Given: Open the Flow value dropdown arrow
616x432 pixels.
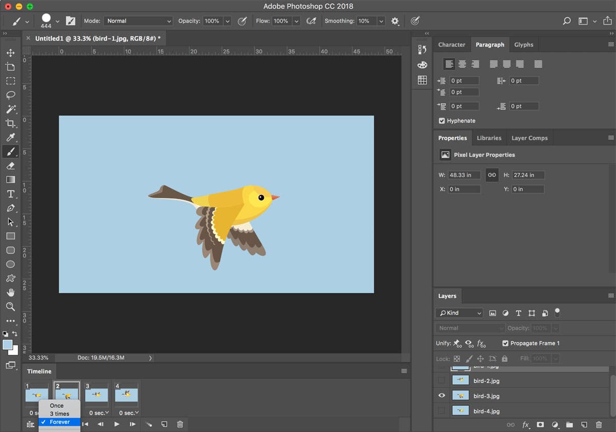Looking at the screenshot, I should [x=297, y=21].
